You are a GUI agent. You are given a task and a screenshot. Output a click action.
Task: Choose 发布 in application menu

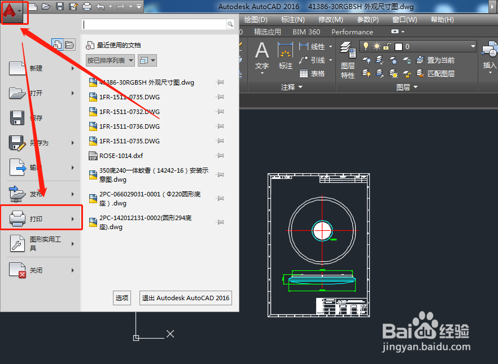point(41,194)
